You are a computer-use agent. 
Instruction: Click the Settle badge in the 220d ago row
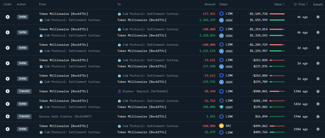point(22,129)
